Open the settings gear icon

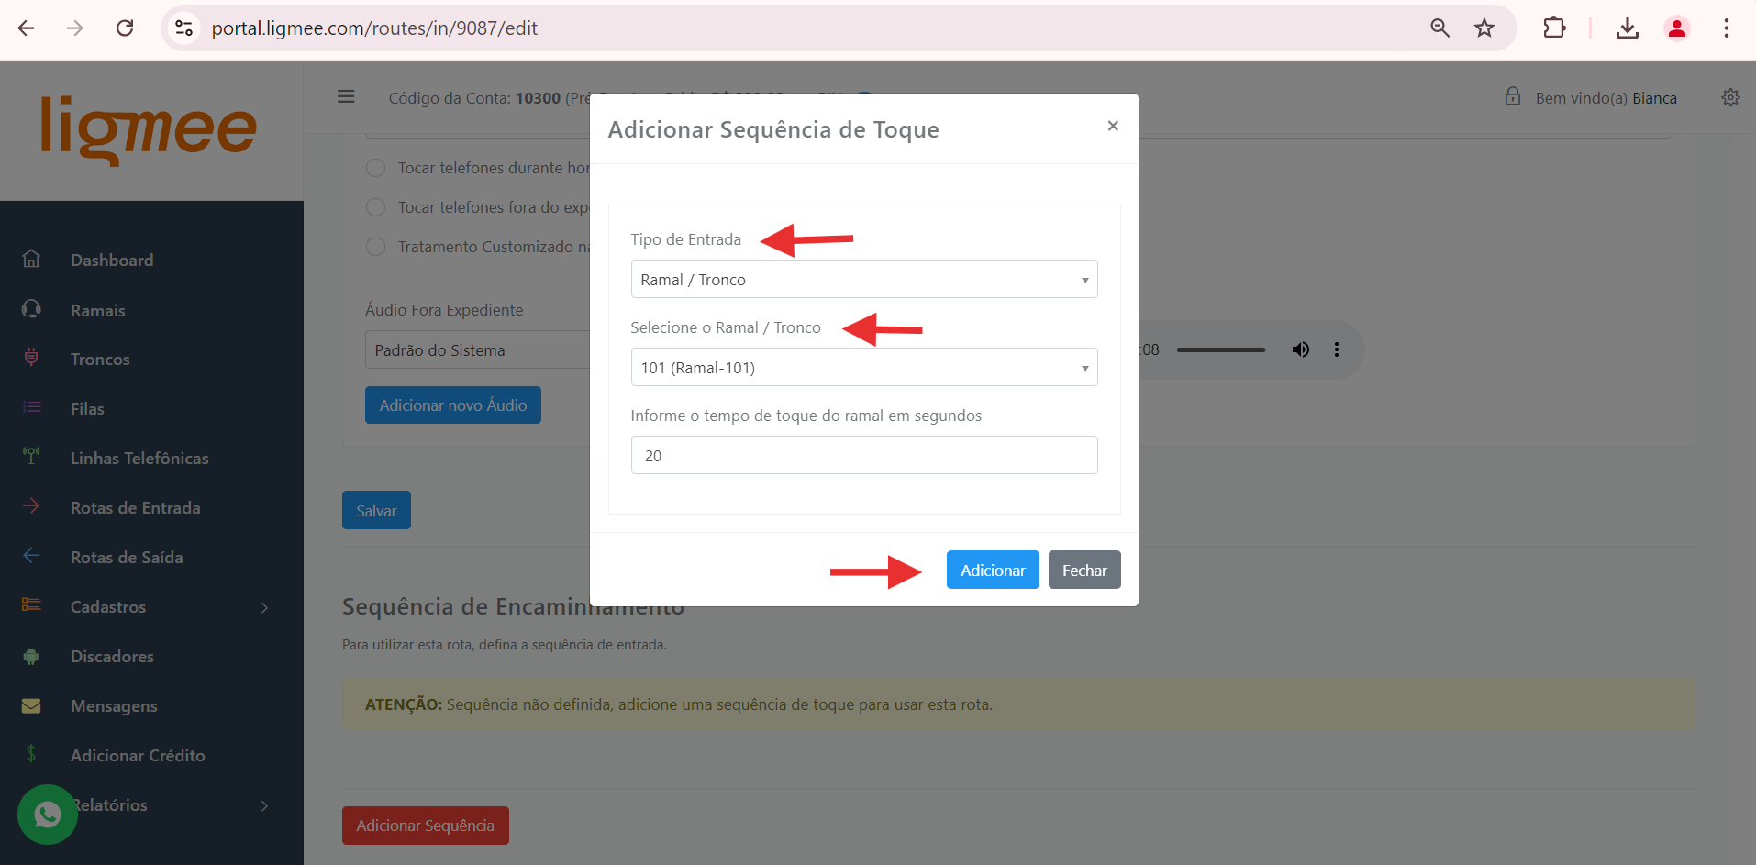[1730, 97]
